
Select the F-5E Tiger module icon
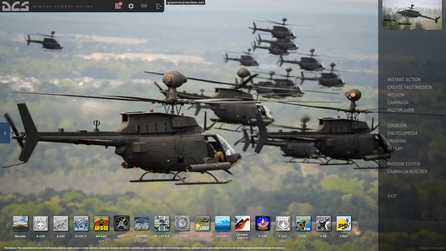pos(324,223)
